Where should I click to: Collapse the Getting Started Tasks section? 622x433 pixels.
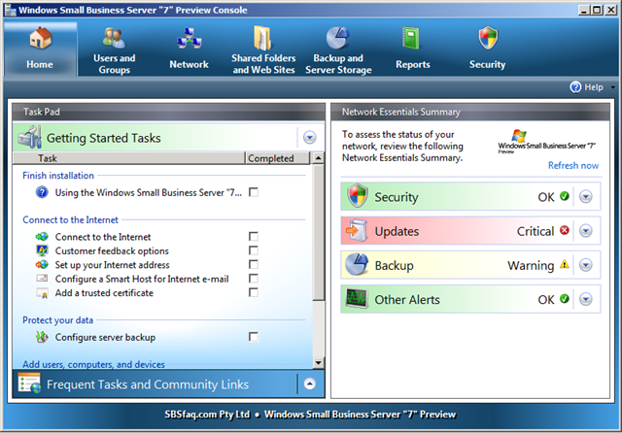coord(309,138)
